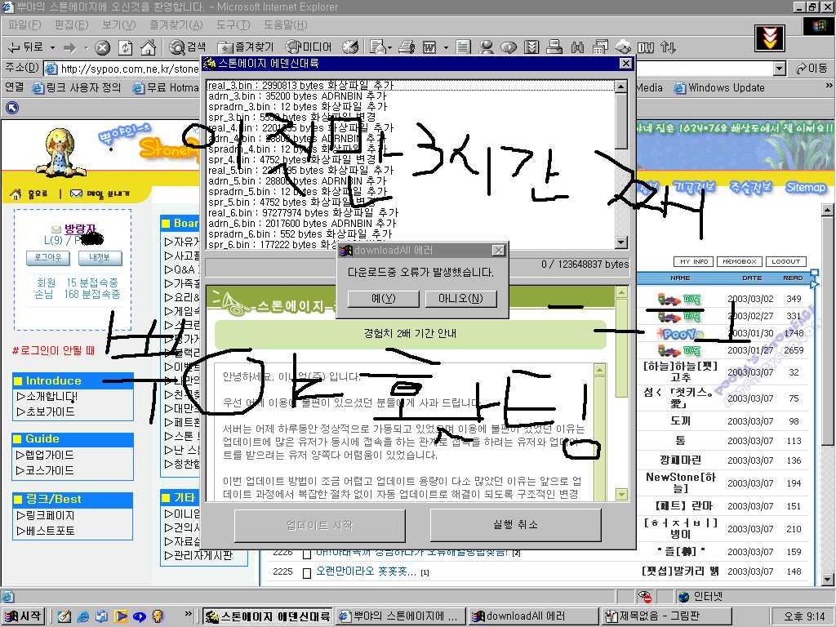Click the IE Stop toolbar icon
The image size is (836, 627).
click(103, 47)
